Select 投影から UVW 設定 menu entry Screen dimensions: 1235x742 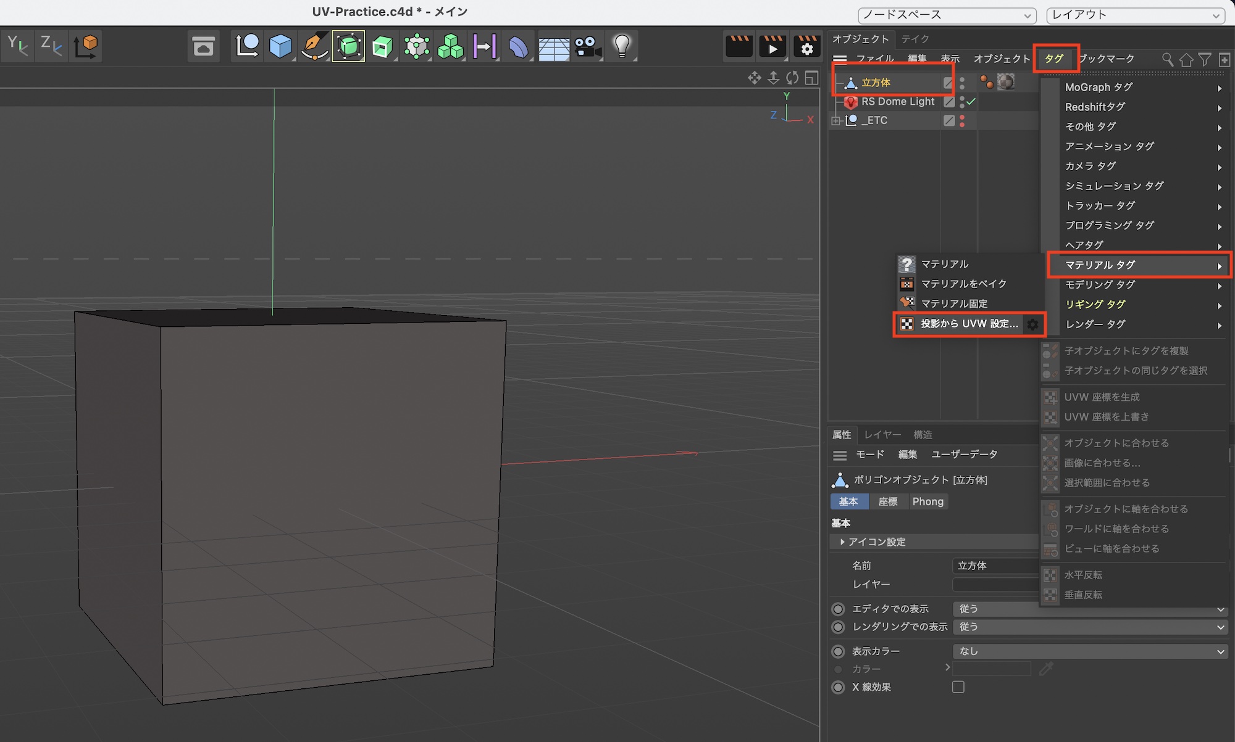[968, 324]
